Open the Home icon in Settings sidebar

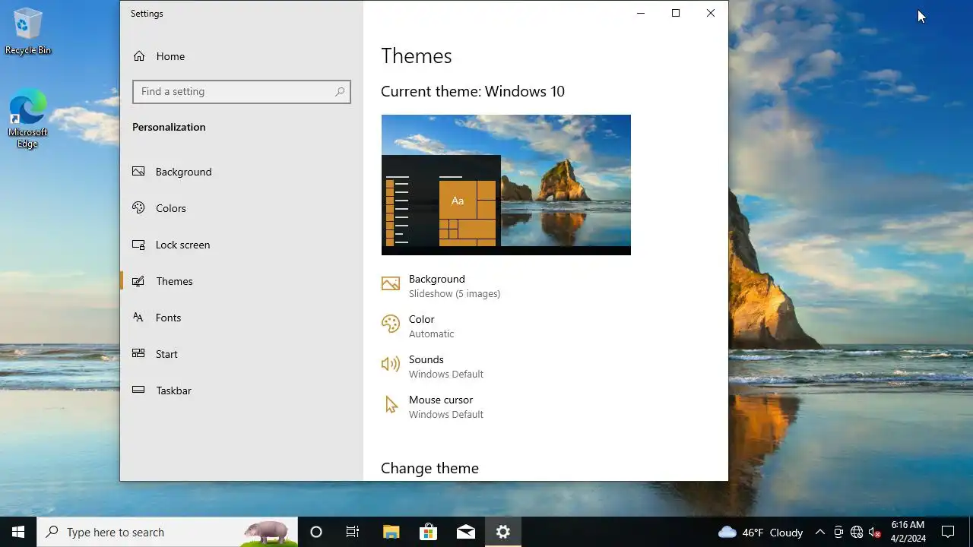(139, 56)
